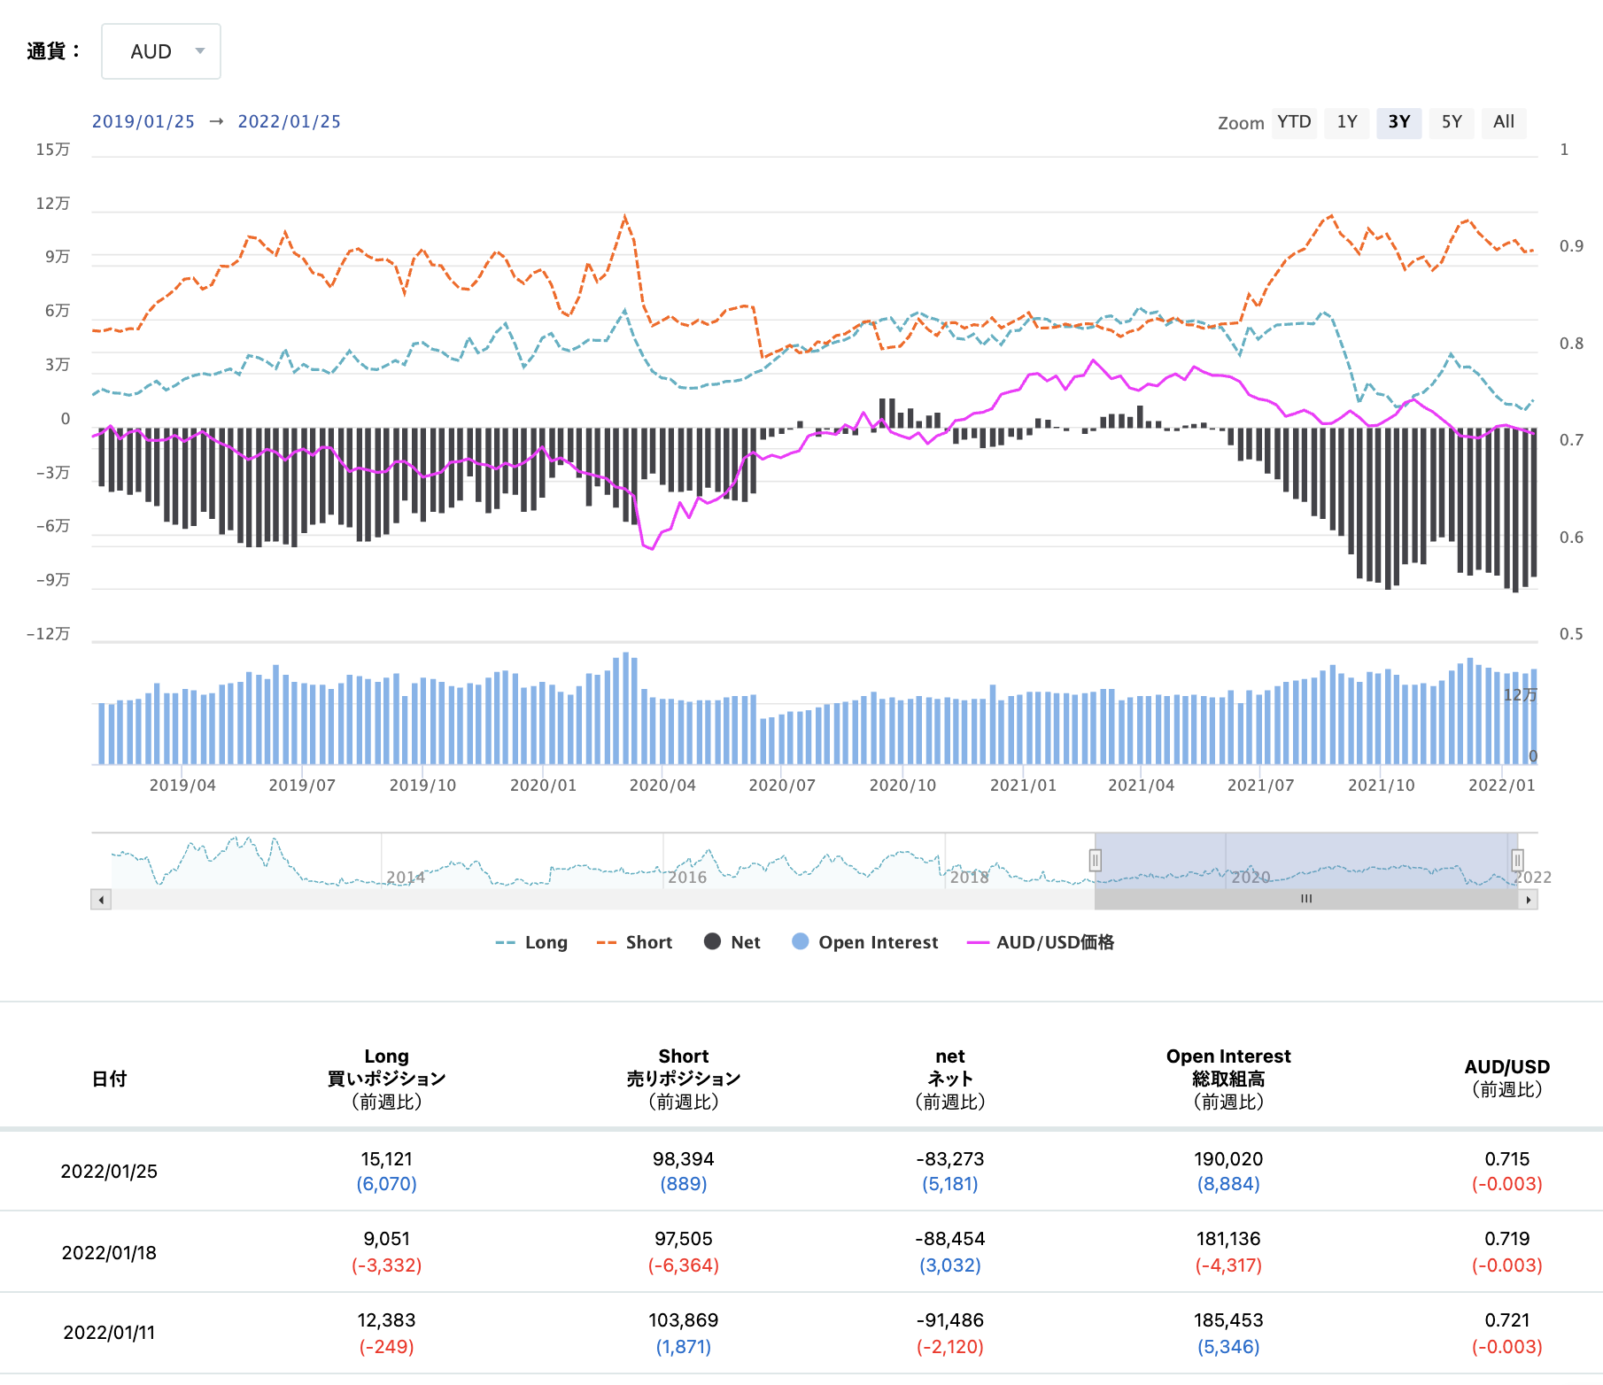Select the 3Y zoom range
The height and width of the screenshot is (1385, 1603).
pyautogui.click(x=1399, y=122)
